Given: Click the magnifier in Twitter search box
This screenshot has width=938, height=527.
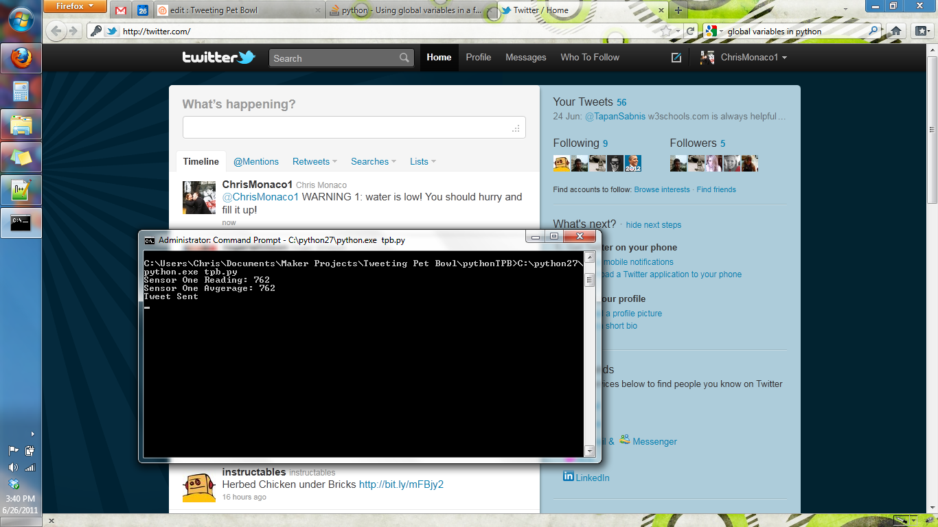Looking at the screenshot, I should [404, 58].
